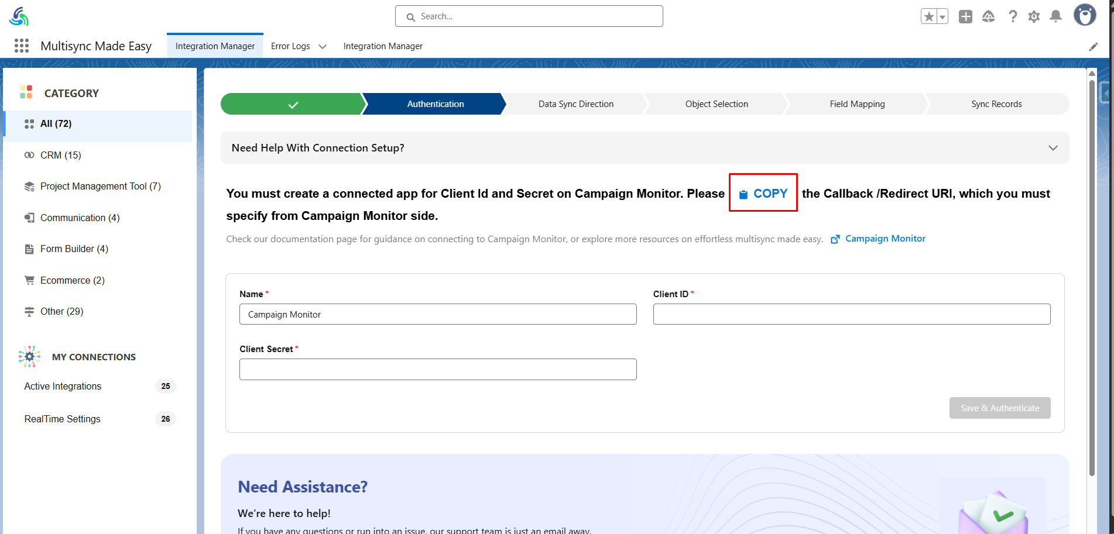Open the user profile avatar
The image size is (1114, 534).
pyautogui.click(x=1084, y=15)
